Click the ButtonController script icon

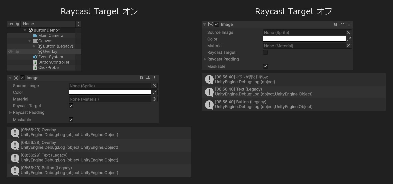point(35,62)
